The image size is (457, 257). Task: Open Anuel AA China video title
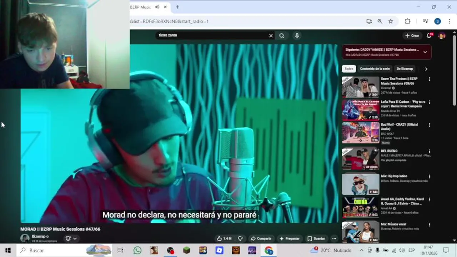[402, 201]
